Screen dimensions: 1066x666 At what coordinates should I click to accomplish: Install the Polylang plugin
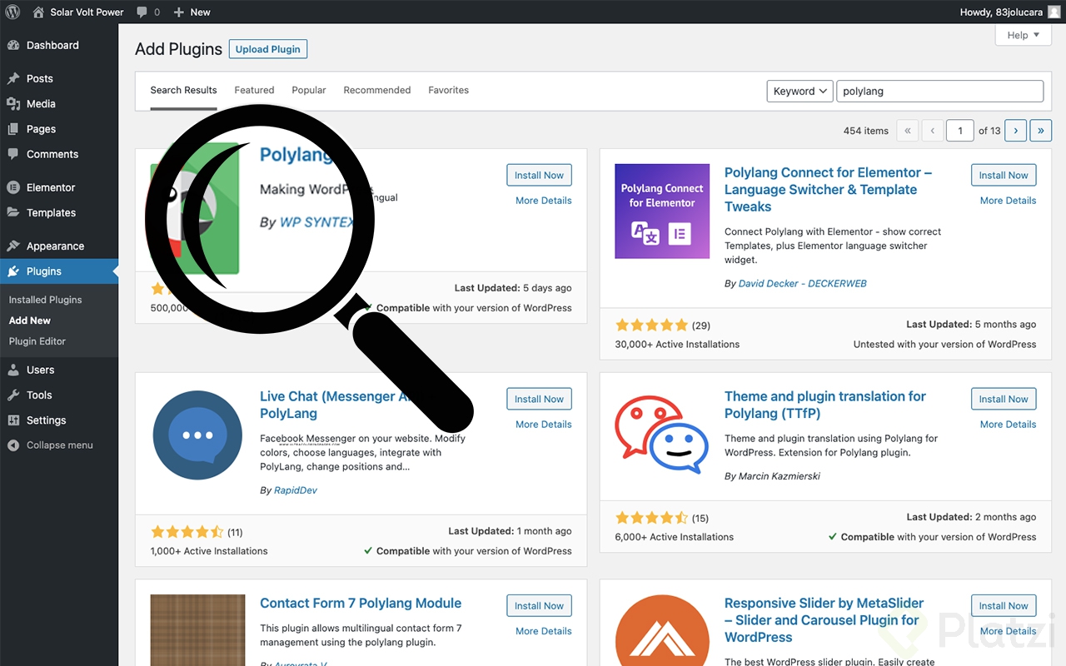point(539,175)
